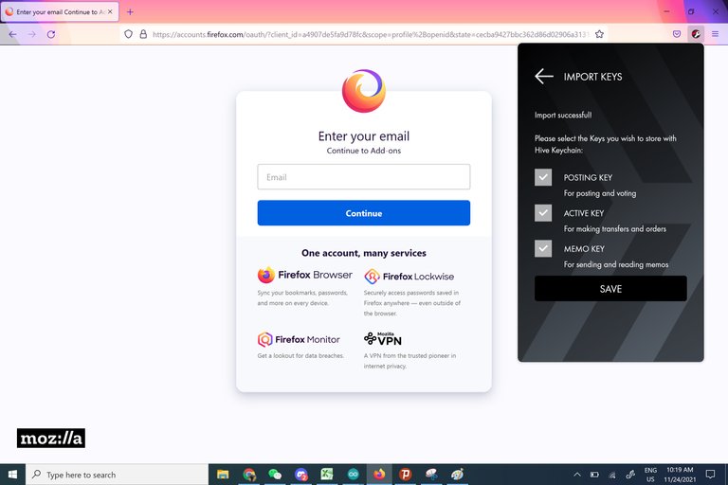
Task: Open the Snipping Tool scissors icon on the taskbar
Action: 431,475
